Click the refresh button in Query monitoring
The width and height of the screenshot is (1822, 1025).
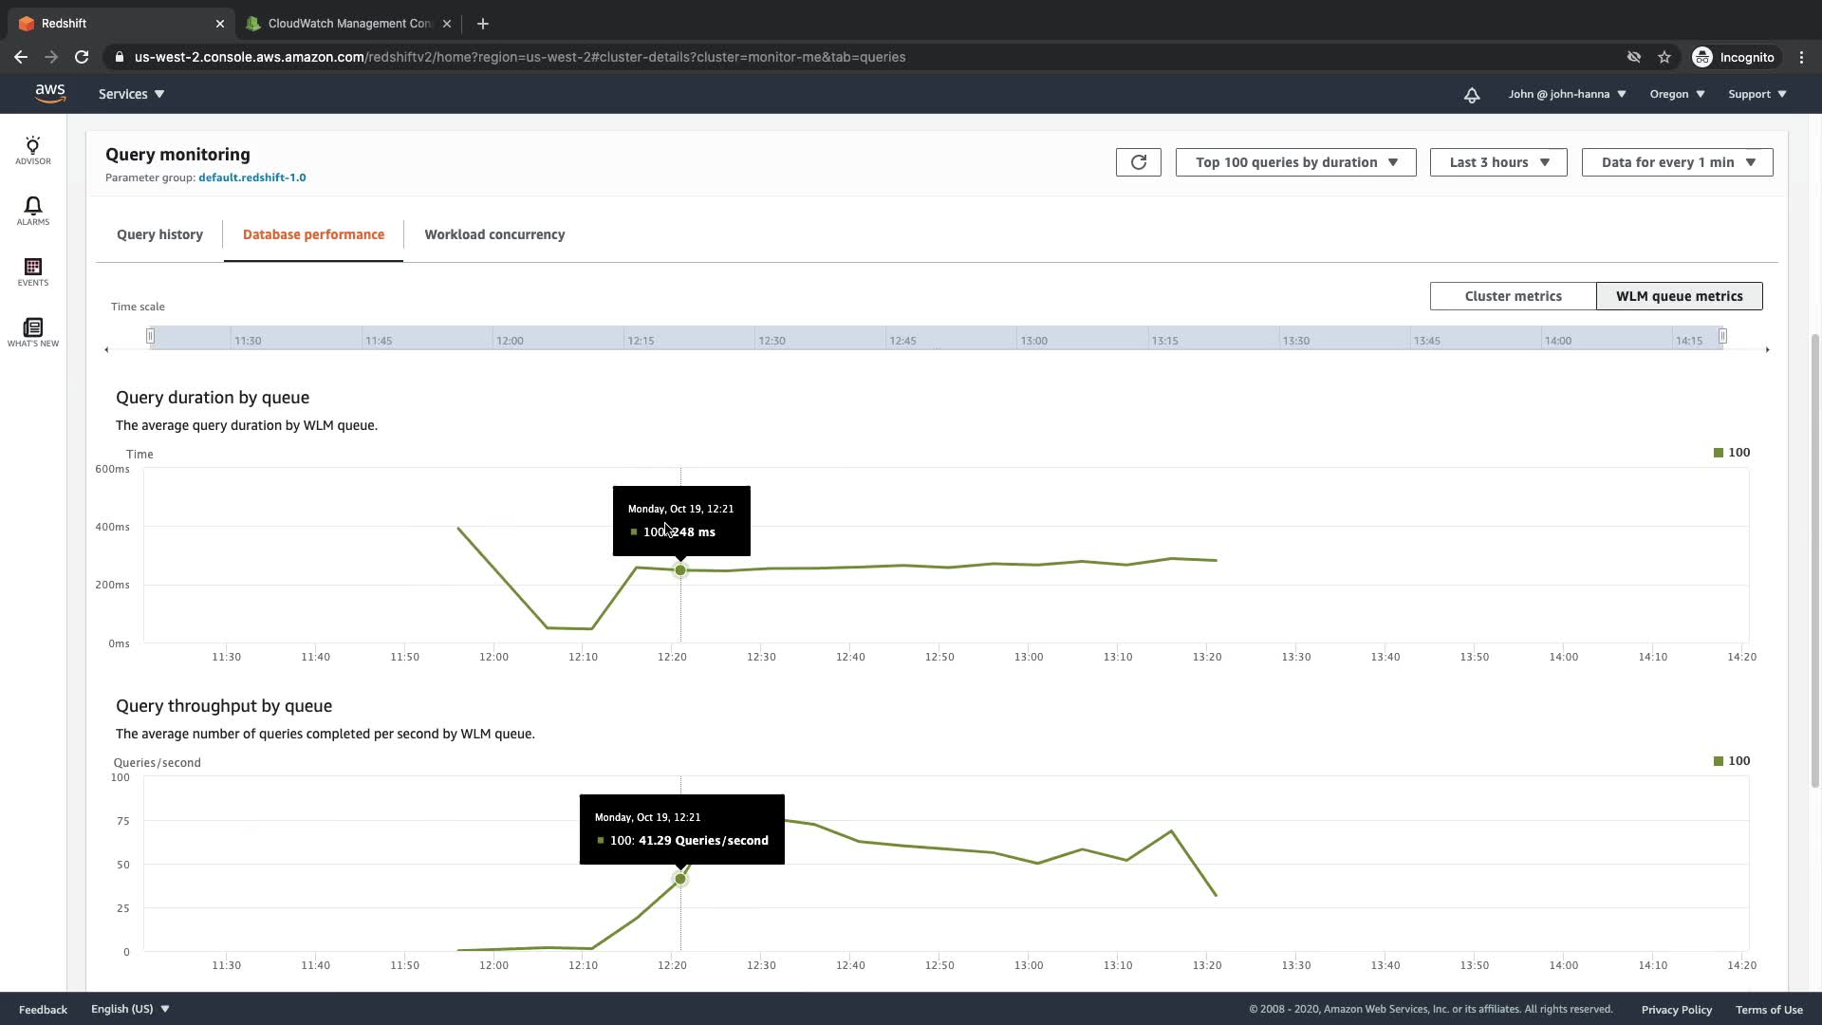(x=1138, y=162)
